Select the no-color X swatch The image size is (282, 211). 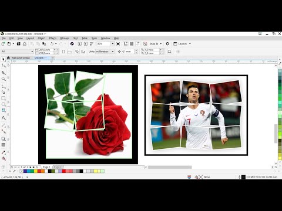coord(22,171)
